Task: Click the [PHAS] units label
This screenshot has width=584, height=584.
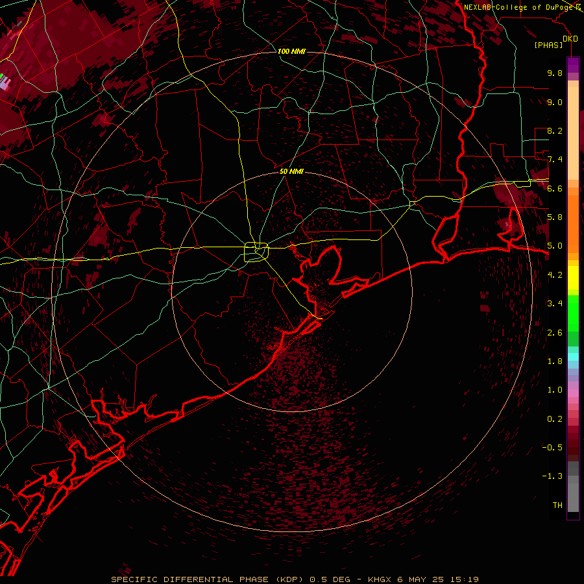Action: [x=548, y=45]
